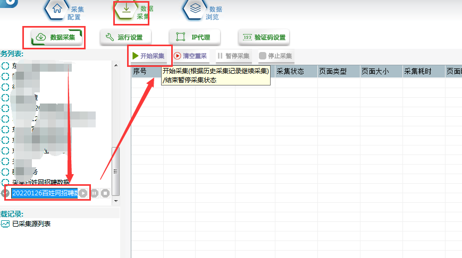
Task: Click the 采集耗时 column header
Action: pyautogui.click(x=424, y=72)
